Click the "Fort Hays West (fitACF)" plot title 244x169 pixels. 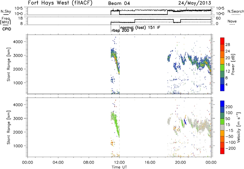point(60,3)
